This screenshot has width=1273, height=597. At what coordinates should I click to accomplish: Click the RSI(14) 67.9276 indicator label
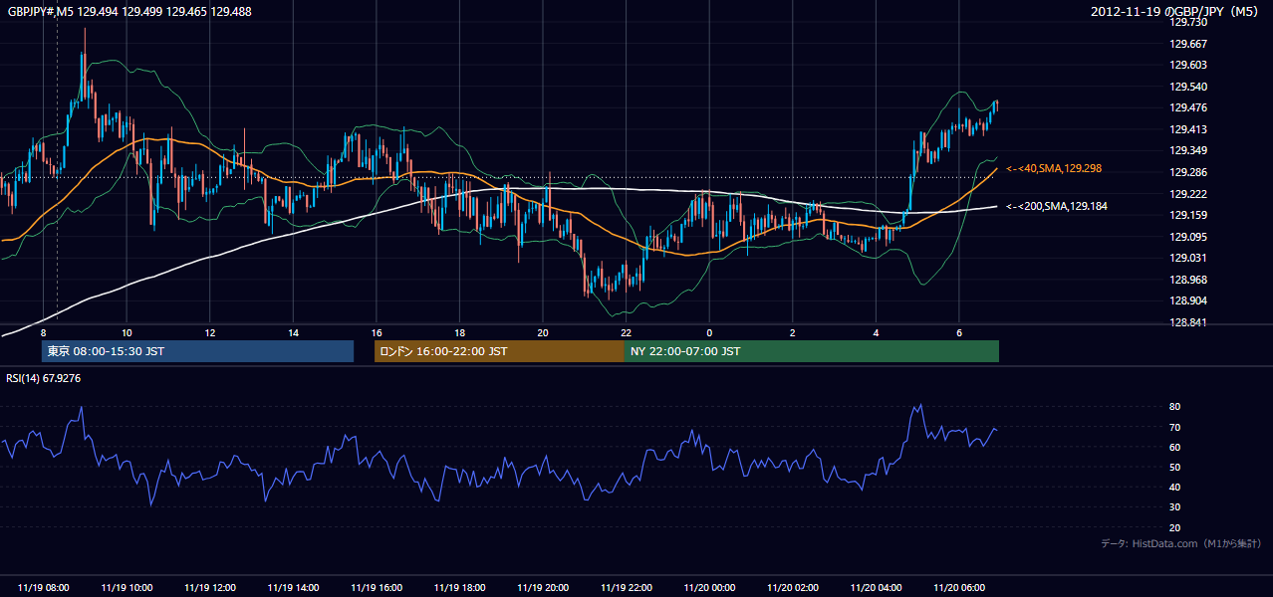point(44,378)
